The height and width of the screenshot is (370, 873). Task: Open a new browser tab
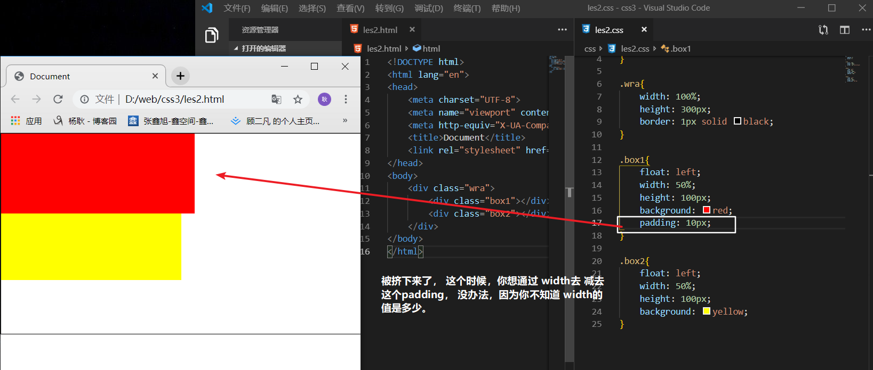pyautogui.click(x=180, y=76)
